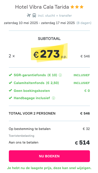Click the airplane flight icon
This screenshot has width=98, height=173.
point(29,15)
